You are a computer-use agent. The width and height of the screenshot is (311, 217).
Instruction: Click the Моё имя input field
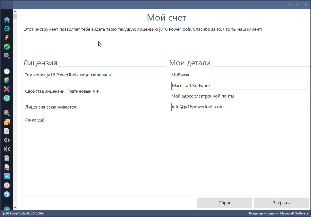(239, 86)
